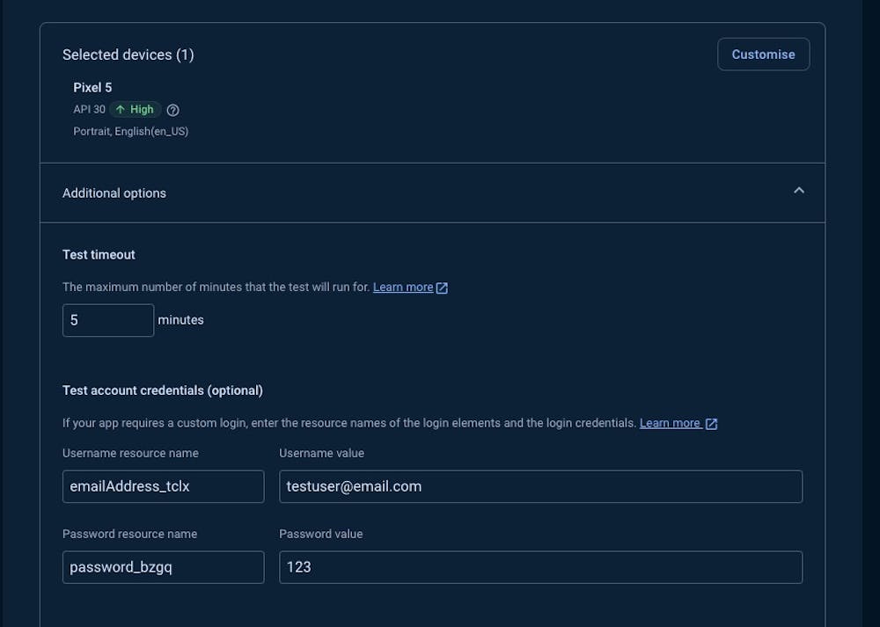Viewport: 880px width, 627px height.
Task: Click the Username value field
Action: (540, 486)
